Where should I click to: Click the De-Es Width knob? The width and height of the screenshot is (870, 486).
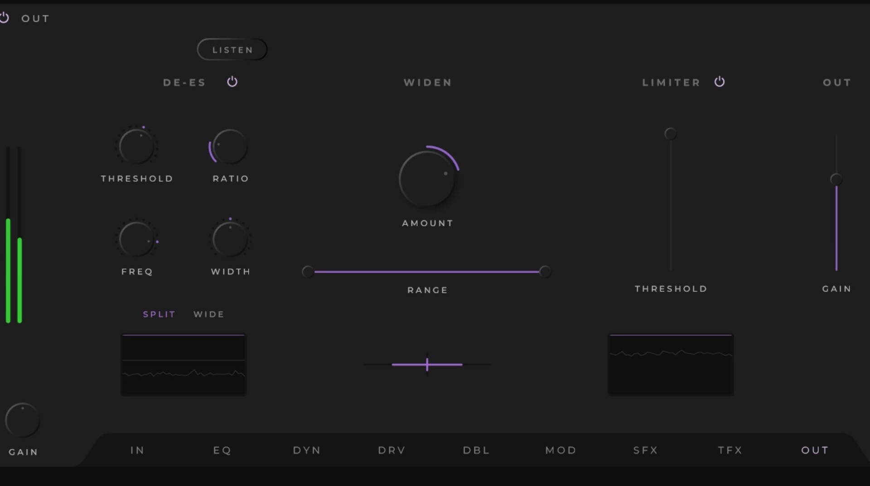[230, 239]
